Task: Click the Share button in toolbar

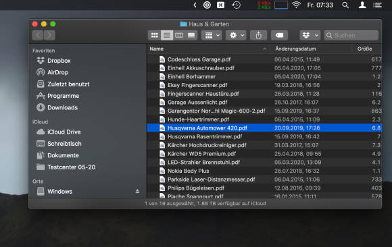Action: pos(258,35)
